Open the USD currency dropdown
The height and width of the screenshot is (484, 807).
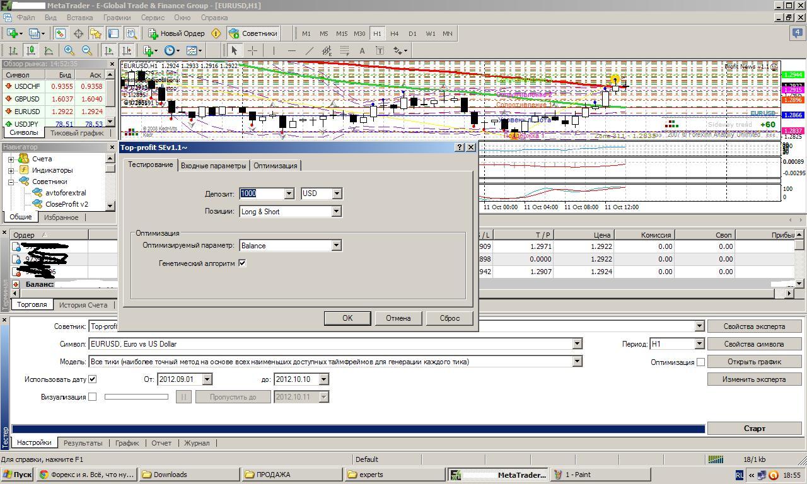coord(337,193)
